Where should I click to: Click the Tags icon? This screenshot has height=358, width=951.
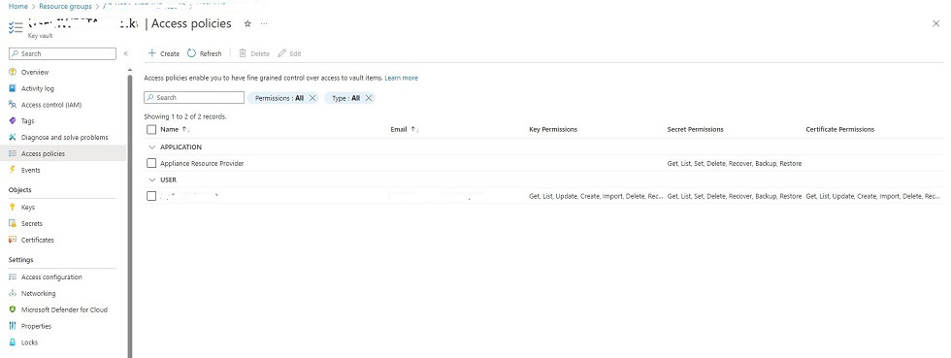click(x=12, y=121)
